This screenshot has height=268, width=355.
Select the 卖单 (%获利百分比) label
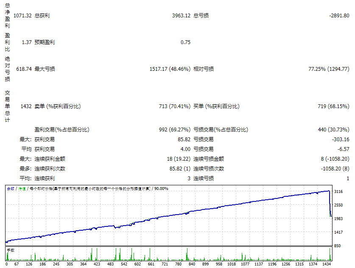point(58,106)
